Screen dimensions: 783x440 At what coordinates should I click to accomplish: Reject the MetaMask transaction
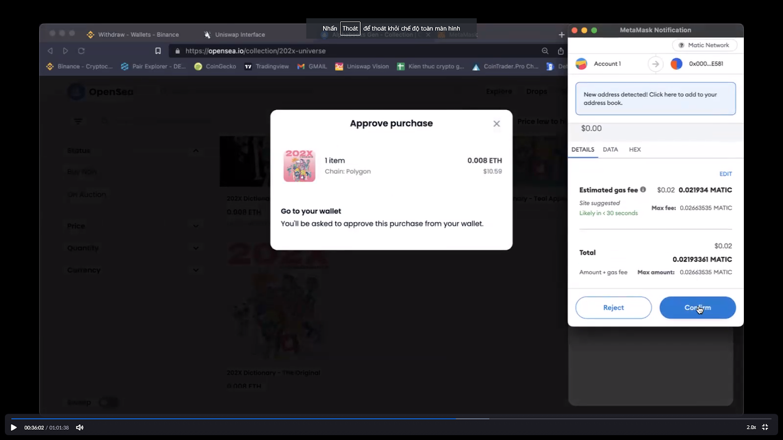pos(613,308)
